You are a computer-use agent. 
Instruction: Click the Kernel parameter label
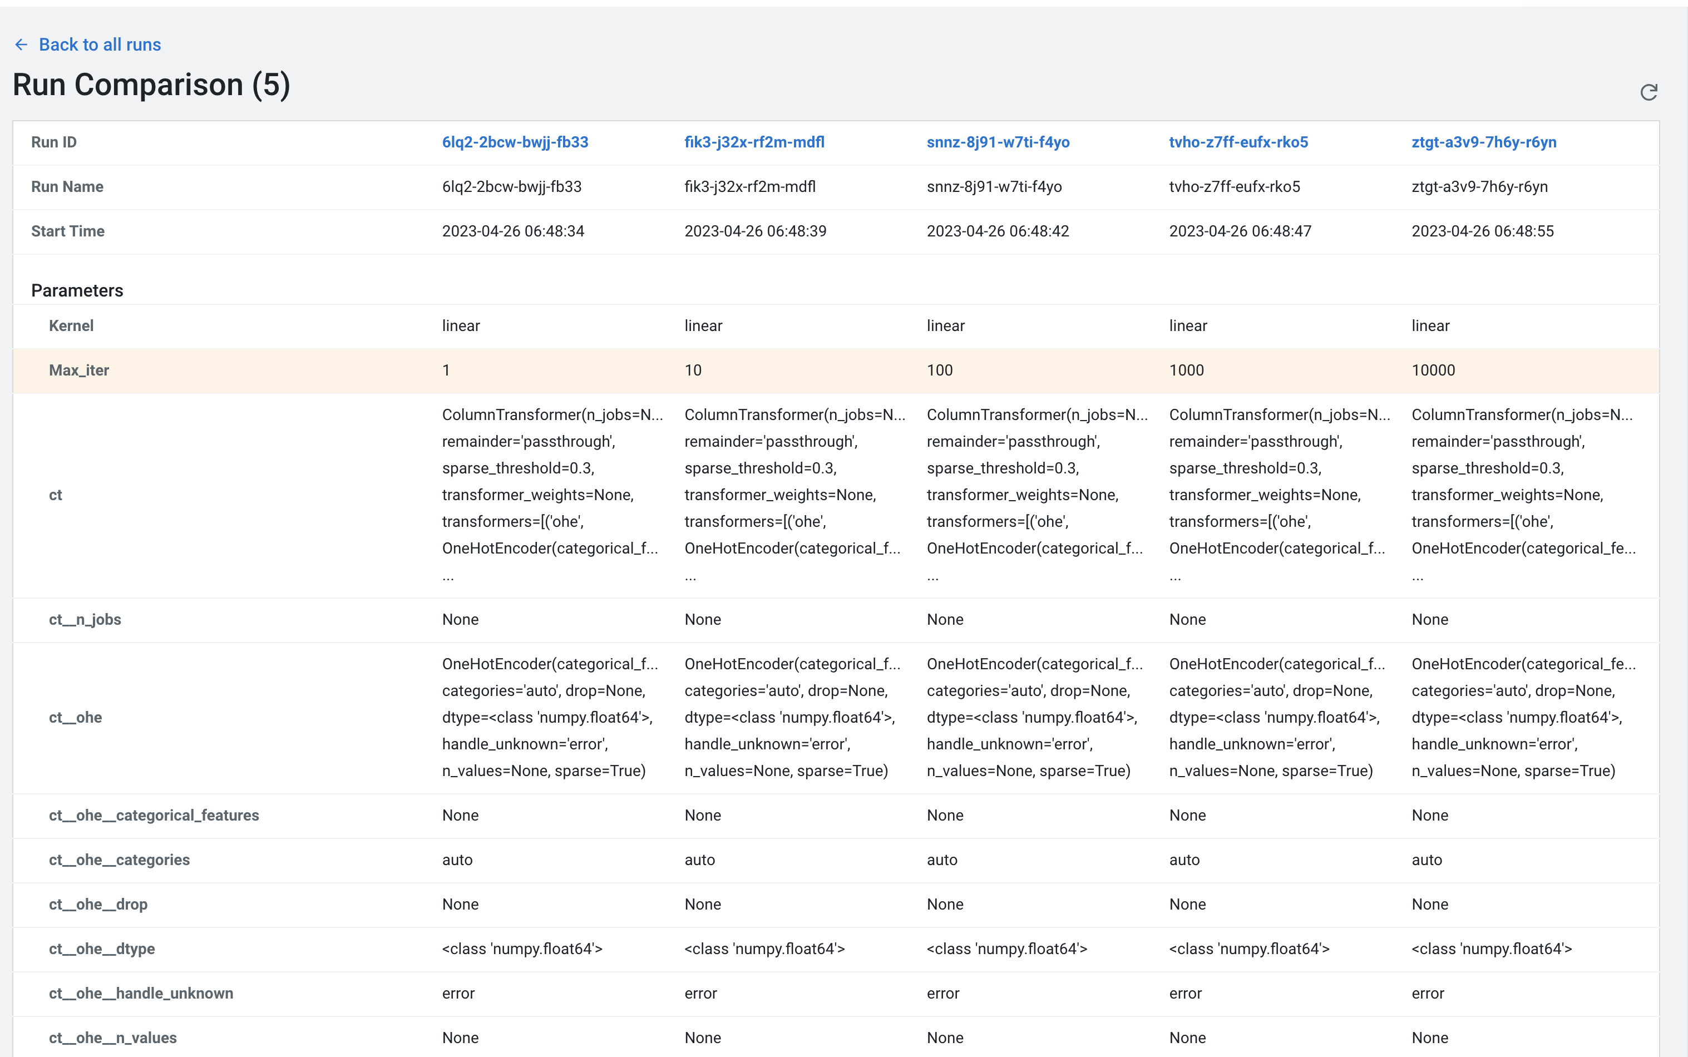click(x=71, y=326)
